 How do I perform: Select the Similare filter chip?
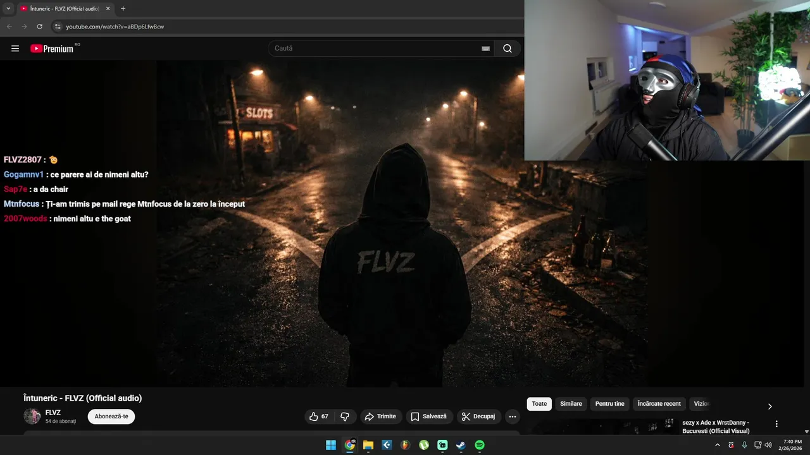571,404
